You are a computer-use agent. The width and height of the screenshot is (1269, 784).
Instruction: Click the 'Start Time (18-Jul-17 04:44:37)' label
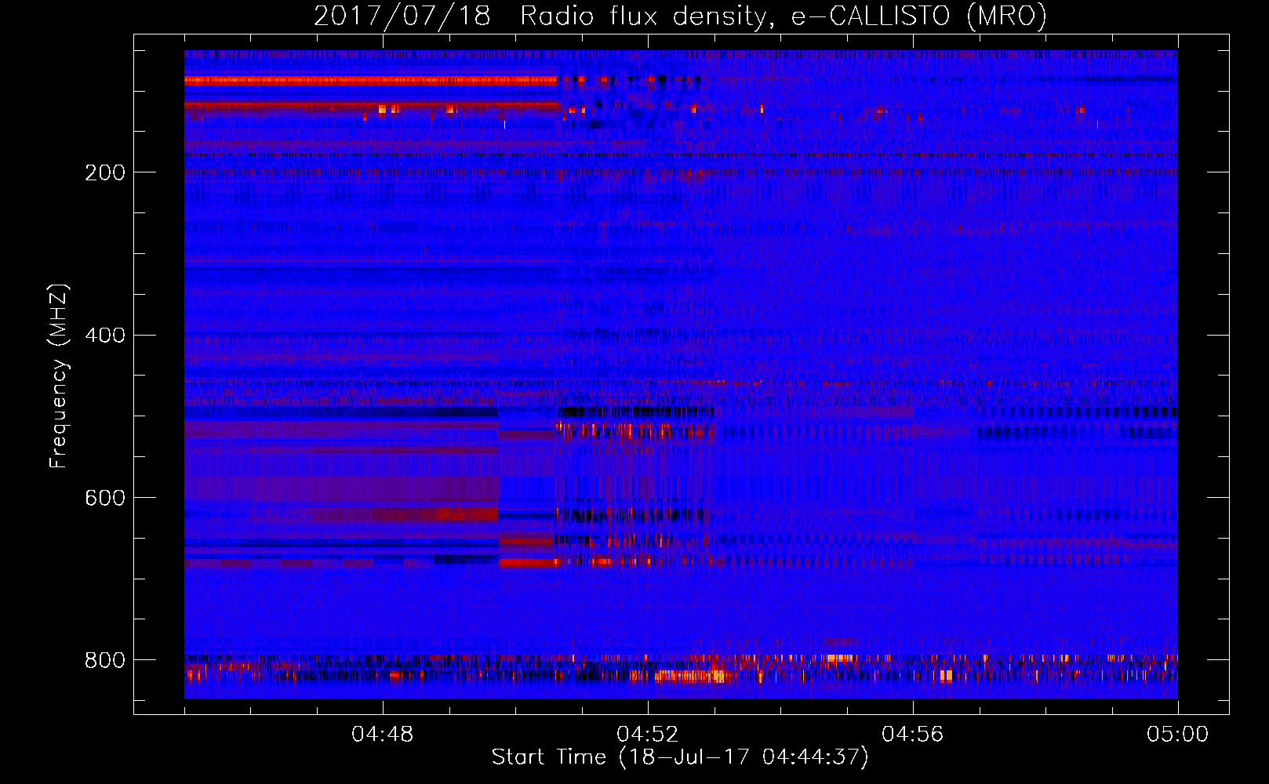[x=680, y=757]
